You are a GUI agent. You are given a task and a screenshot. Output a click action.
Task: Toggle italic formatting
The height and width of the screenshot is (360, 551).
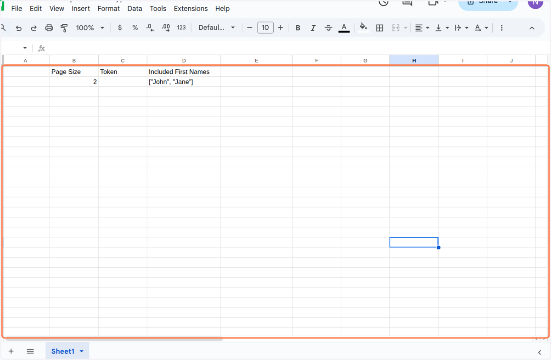[313, 28]
